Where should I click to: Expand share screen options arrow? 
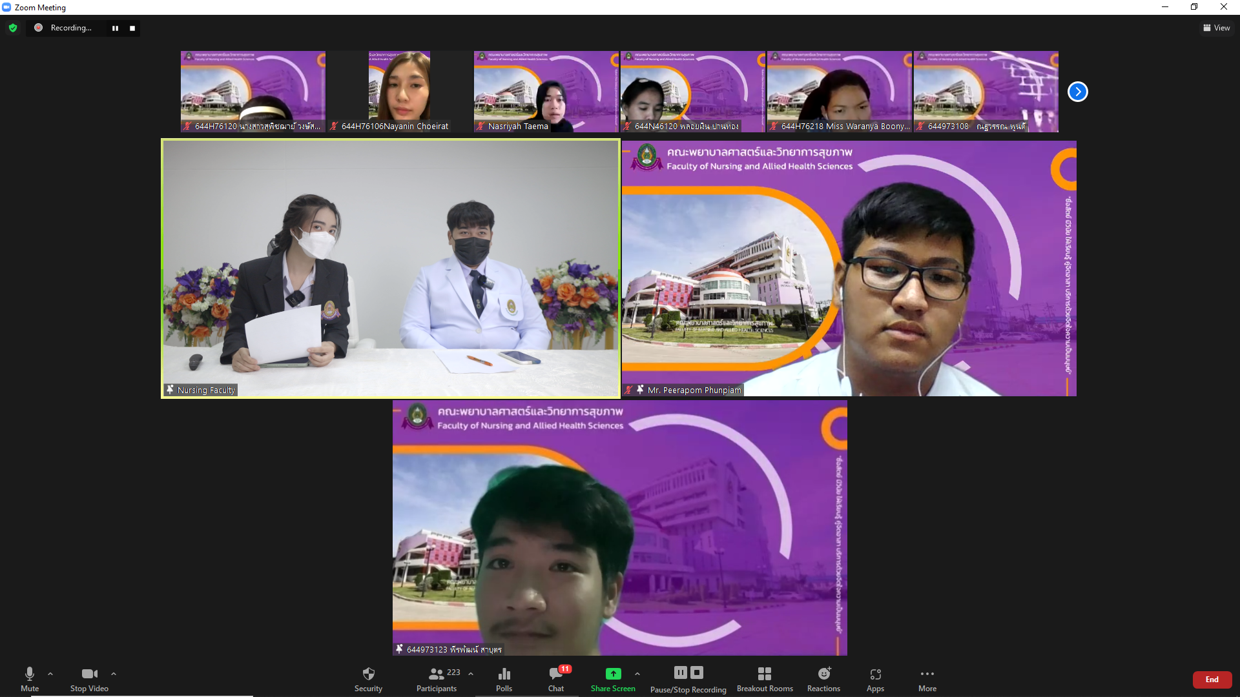[637, 674]
